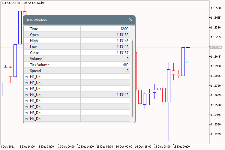
Task: Select the Time row label
Action: coord(34,29)
